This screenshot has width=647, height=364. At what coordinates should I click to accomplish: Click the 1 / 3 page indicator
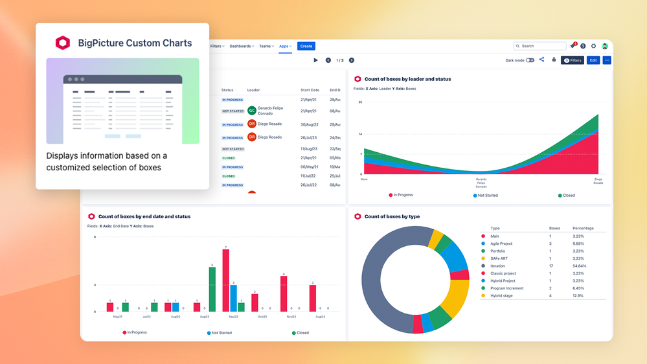point(339,60)
